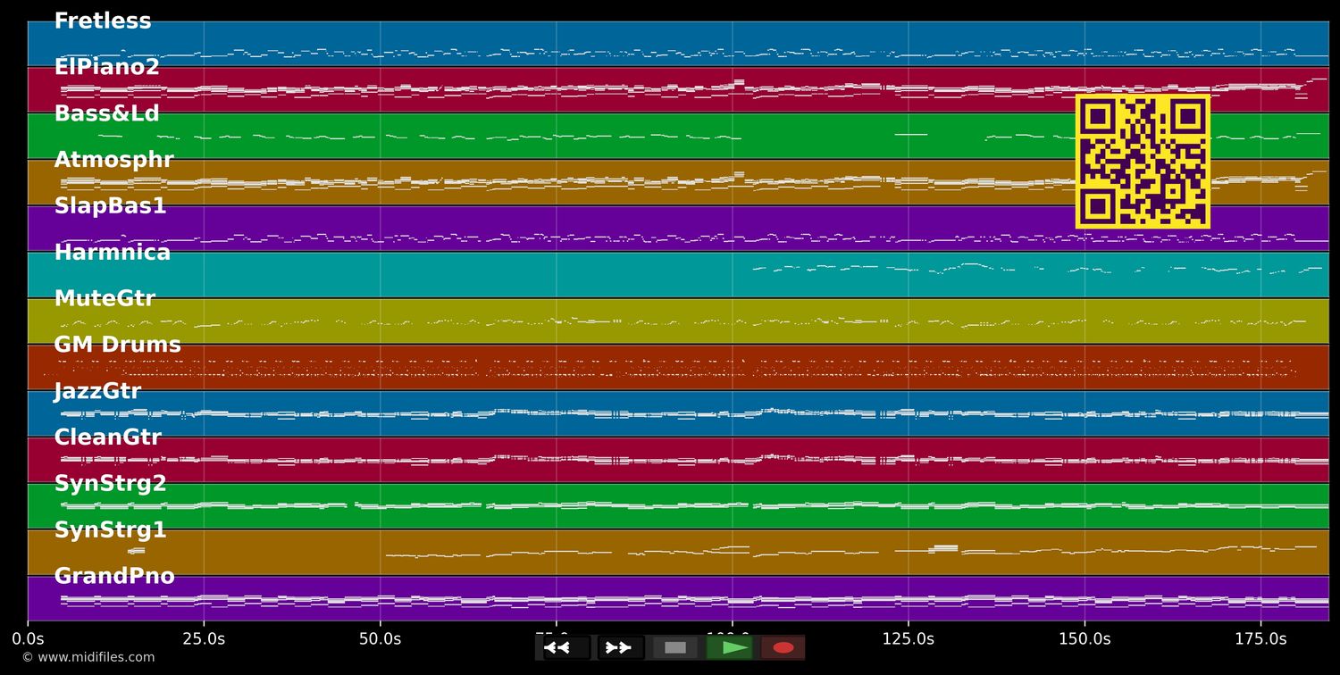Click the yellow QR code image

pyautogui.click(x=1143, y=162)
